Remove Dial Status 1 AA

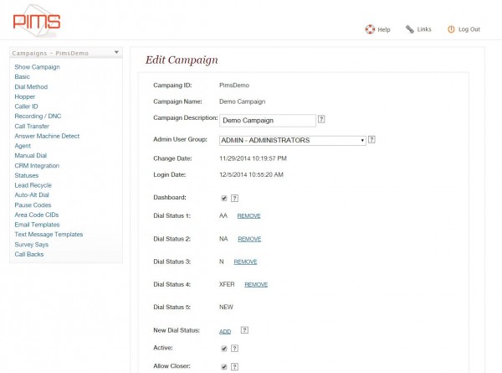pos(248,216)
